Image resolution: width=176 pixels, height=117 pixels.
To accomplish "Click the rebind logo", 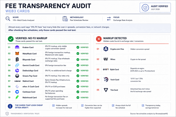I will tap(17, 81).
